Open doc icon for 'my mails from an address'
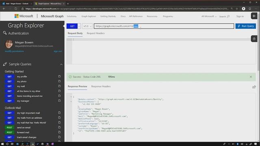Image resolution: width=260 pixels, height=146 pixels. pyautogui.click(x=59, y=118)
